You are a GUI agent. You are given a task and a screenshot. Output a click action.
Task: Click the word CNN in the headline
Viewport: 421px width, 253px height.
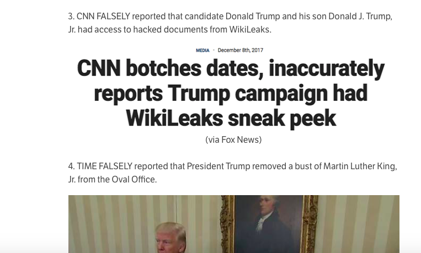(x=98, y=68)
